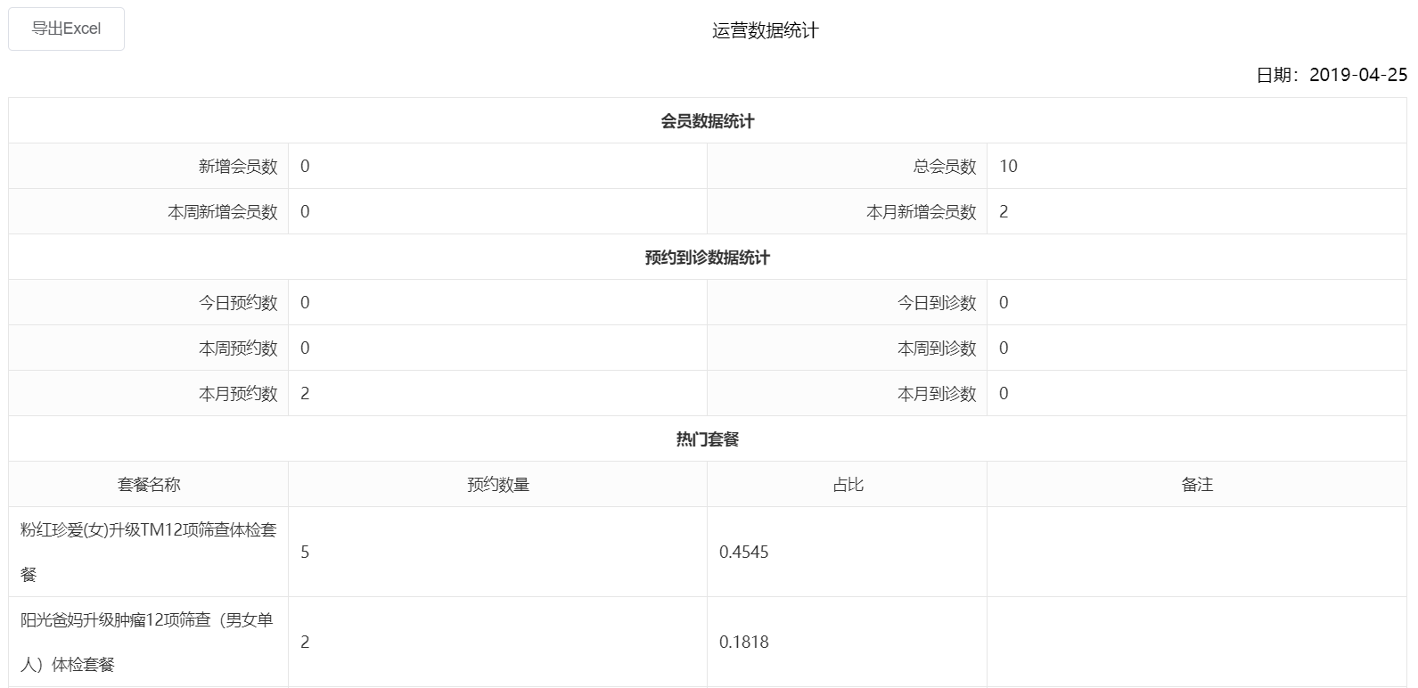Click the 占比 column header
The height and width of the screenshot is (688, 1418).
[x=848, y=485]
